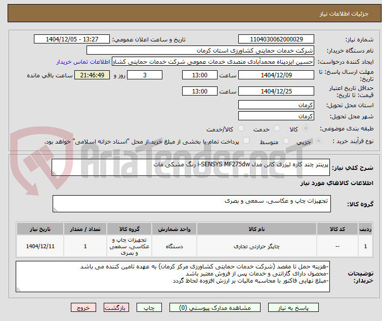Screen dimensions: 382x321
Task: Select the 'کالا/خدمت' radio button
Action: [241, 128]
